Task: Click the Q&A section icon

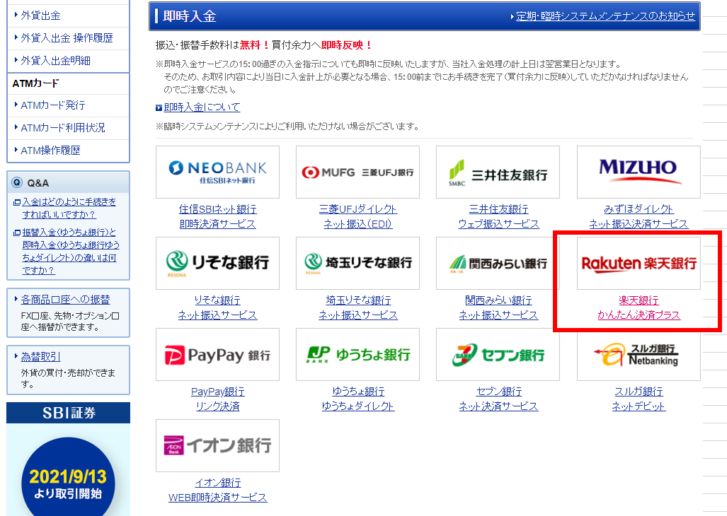Action: coord(17,182)
